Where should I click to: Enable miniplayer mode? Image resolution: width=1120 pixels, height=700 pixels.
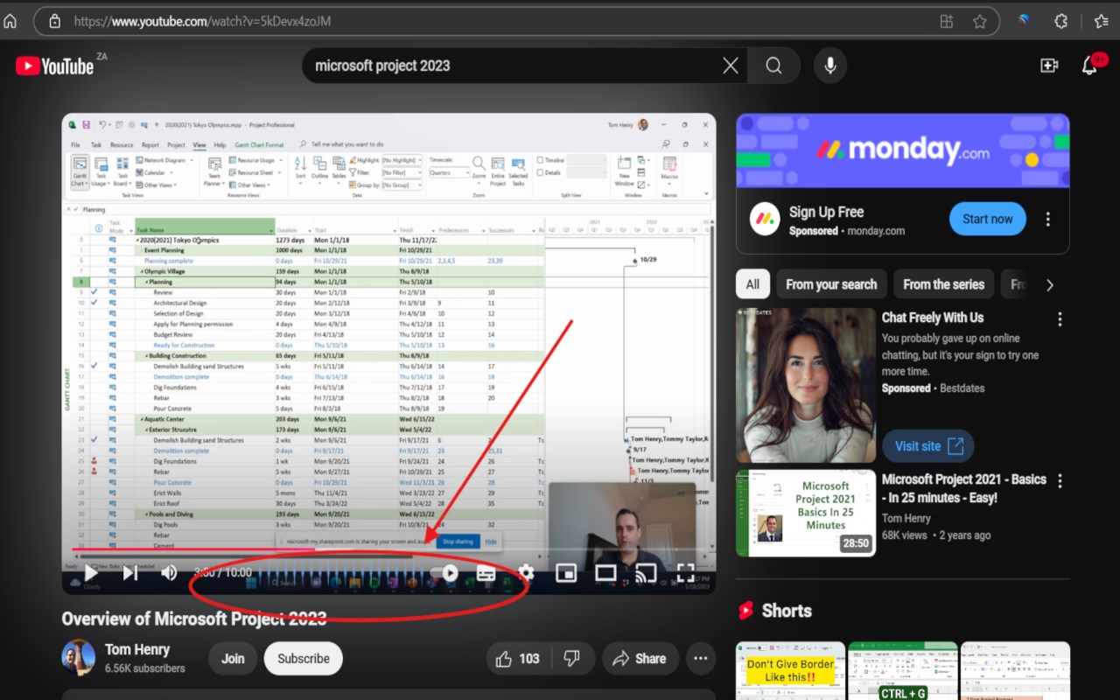pyautogui.click(x=566, y=573)
